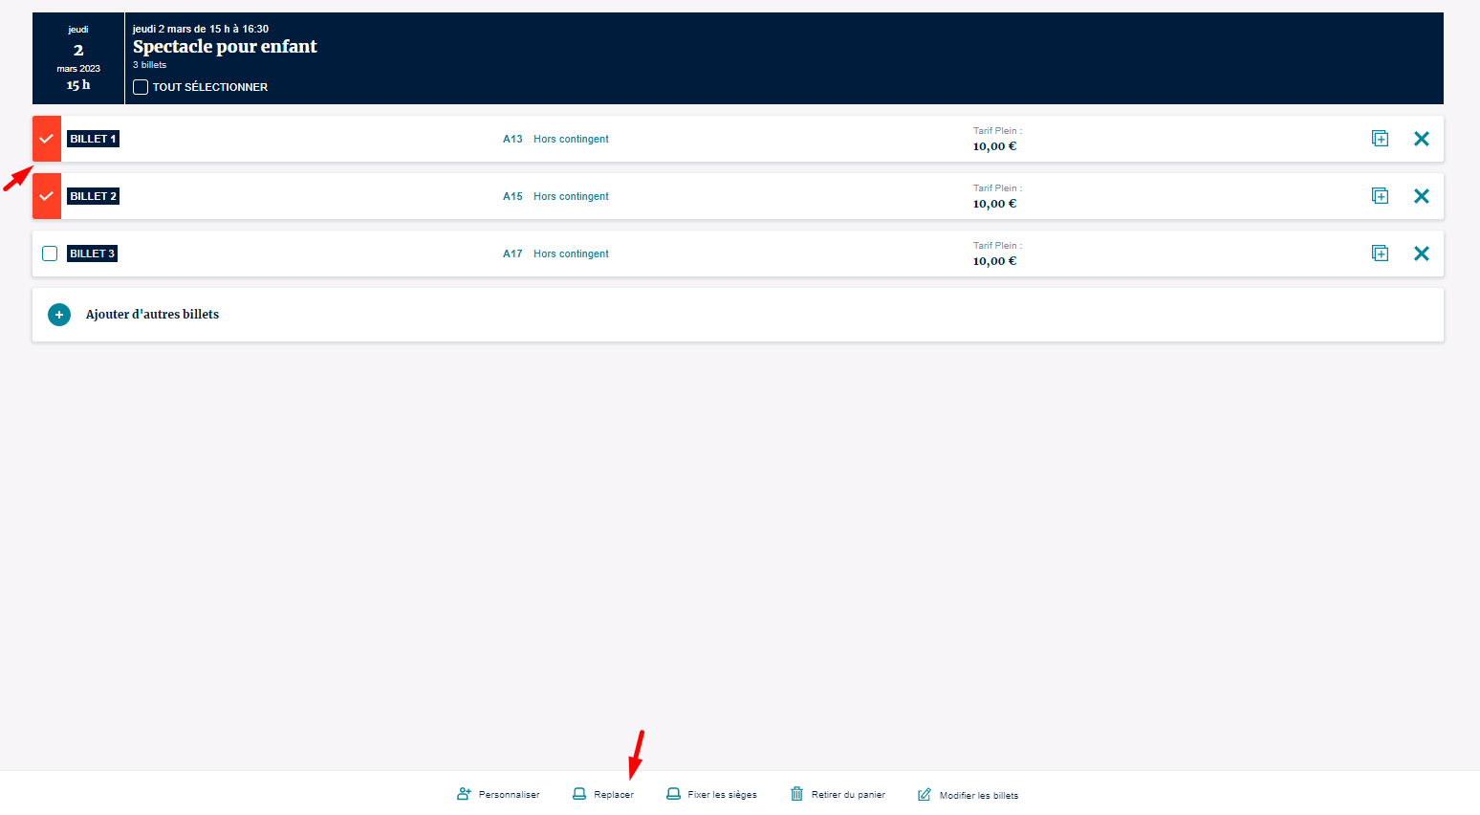The image size is (1480, 815).
Task: Remove Billet 2 with the X icon
Action: click(x=1421, y=196)
